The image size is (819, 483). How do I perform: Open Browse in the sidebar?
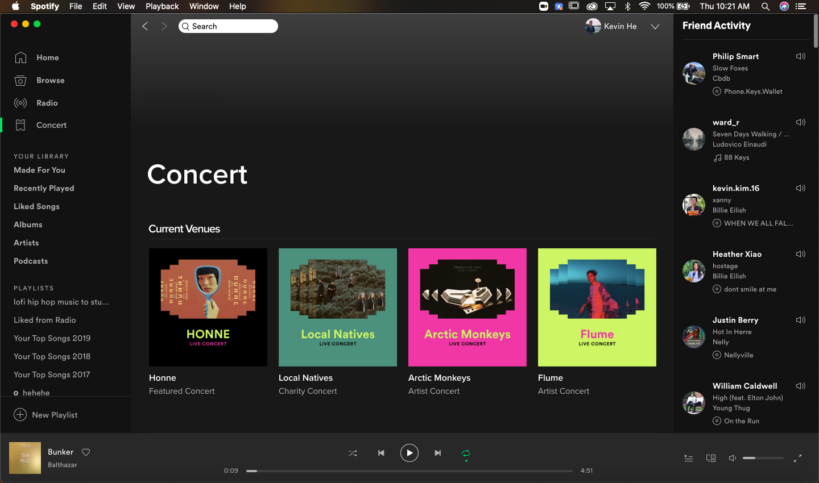[50, 80]
